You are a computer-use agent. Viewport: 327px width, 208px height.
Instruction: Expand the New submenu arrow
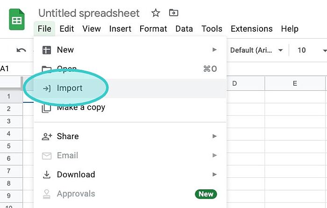click(214, 50)
